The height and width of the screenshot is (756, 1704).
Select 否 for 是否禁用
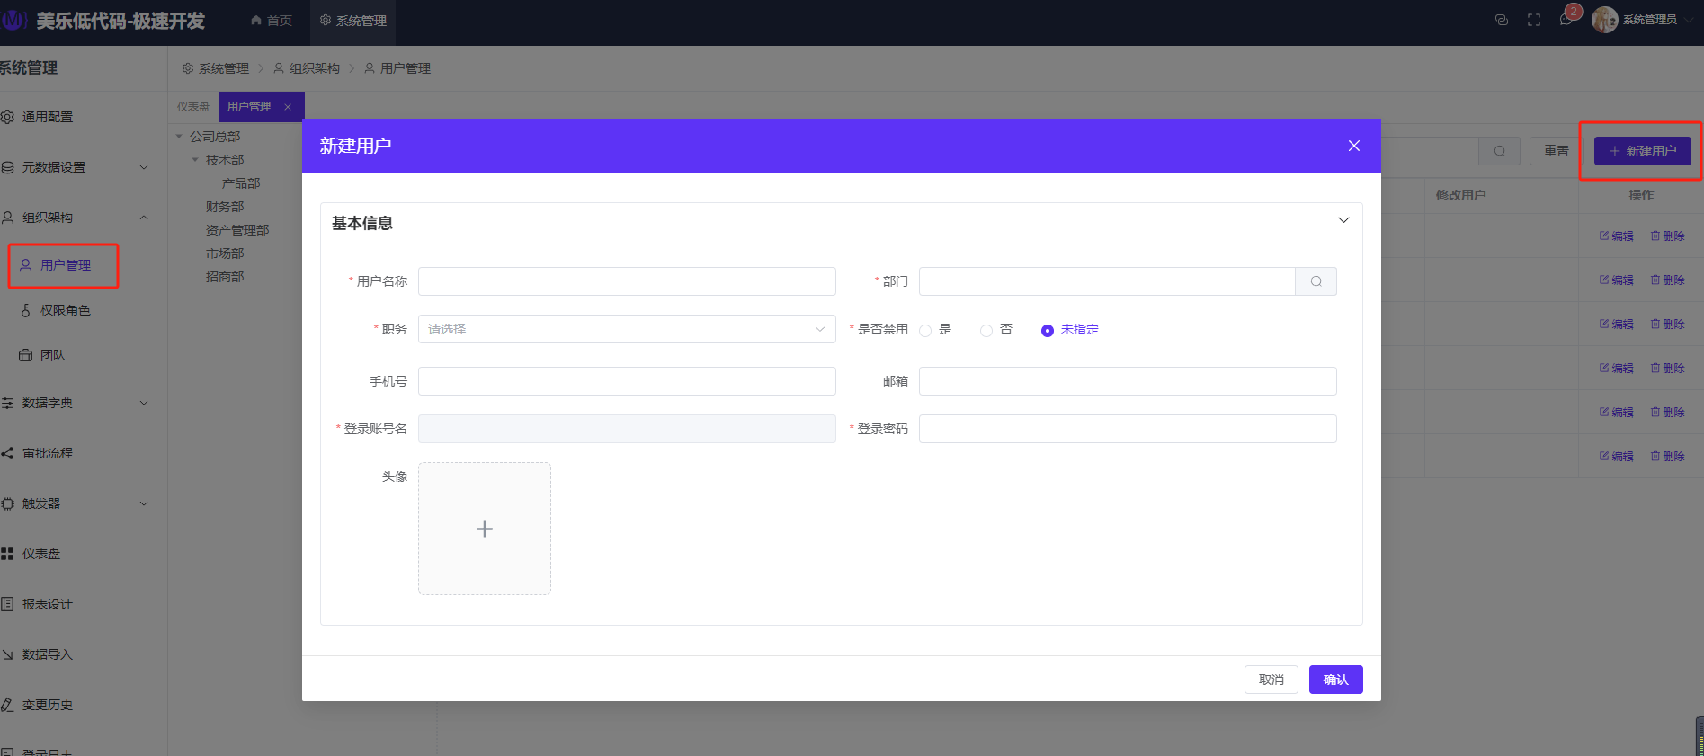(986, 330)
